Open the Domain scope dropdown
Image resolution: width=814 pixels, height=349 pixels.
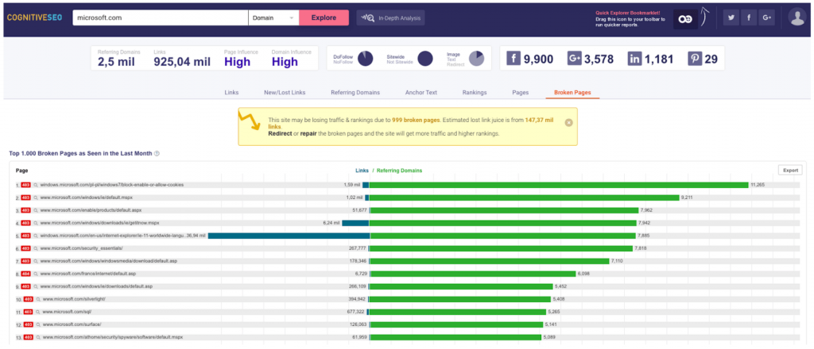tap(273, 17)
